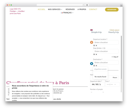Image resolution: width=128 pixels, height=109 pixels.
Task: Click the Destination location input field
Action: click(106, 63)
